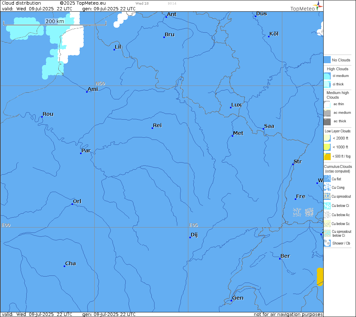Click the Par city marker

81,153
